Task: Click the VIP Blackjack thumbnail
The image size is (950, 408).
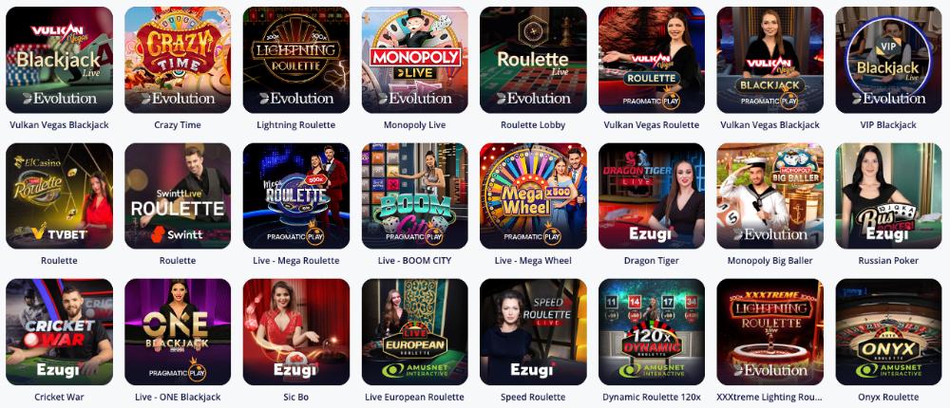Action: tap(888, 60)
